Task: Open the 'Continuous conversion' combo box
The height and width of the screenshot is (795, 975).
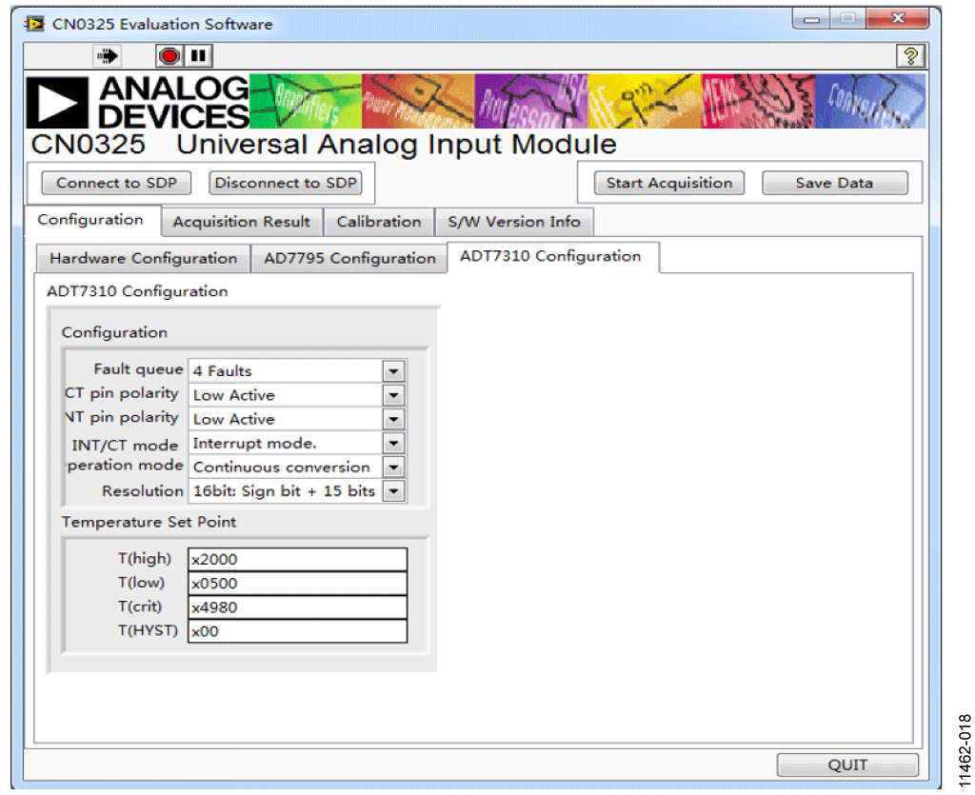Action: [298, 467]
